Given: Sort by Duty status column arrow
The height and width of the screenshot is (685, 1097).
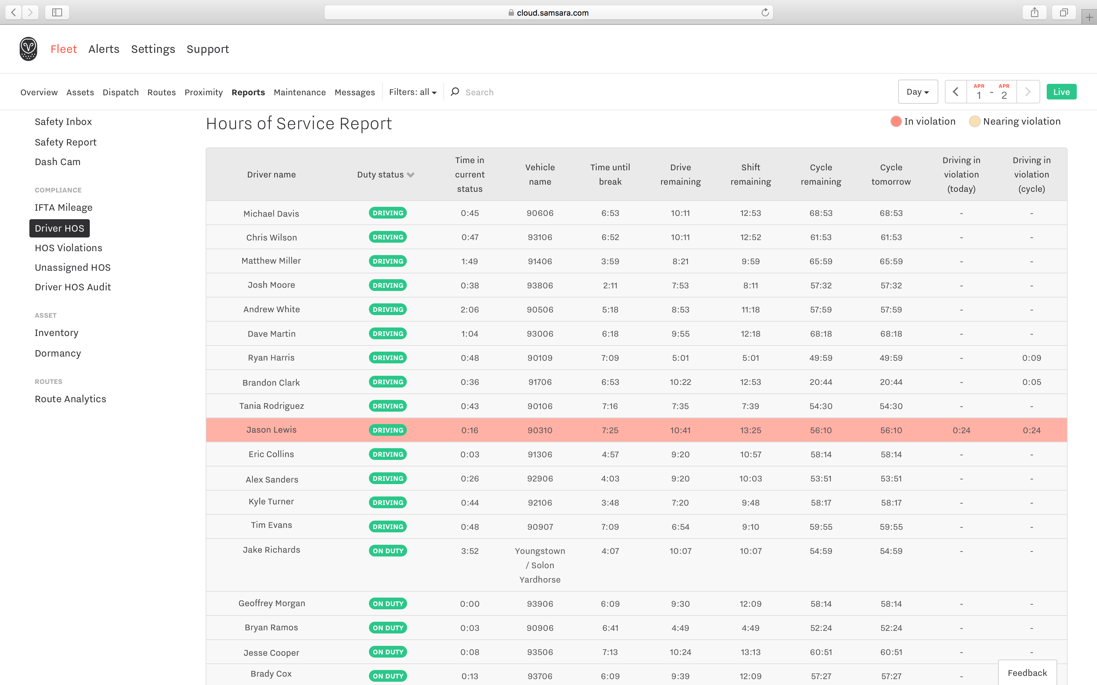Looking at the screenshot, I should coord(411,175).
